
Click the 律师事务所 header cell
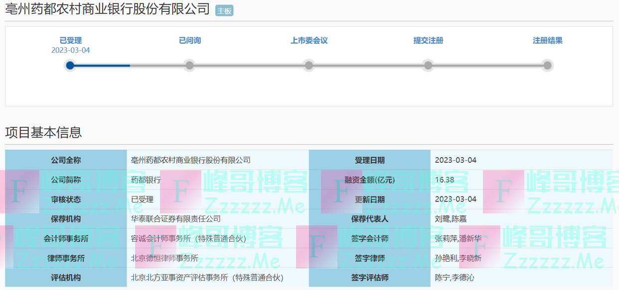[66, 258]
